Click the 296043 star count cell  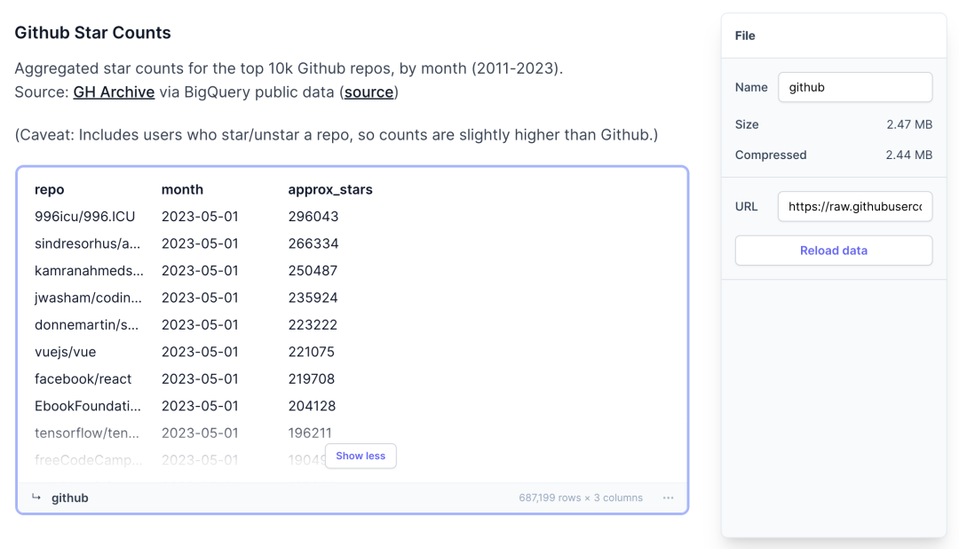point(313,216)
